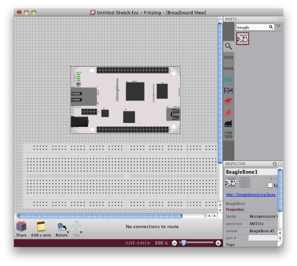Select the family value Microprocessor
The image size is (297, 266).
click(263, 217)
